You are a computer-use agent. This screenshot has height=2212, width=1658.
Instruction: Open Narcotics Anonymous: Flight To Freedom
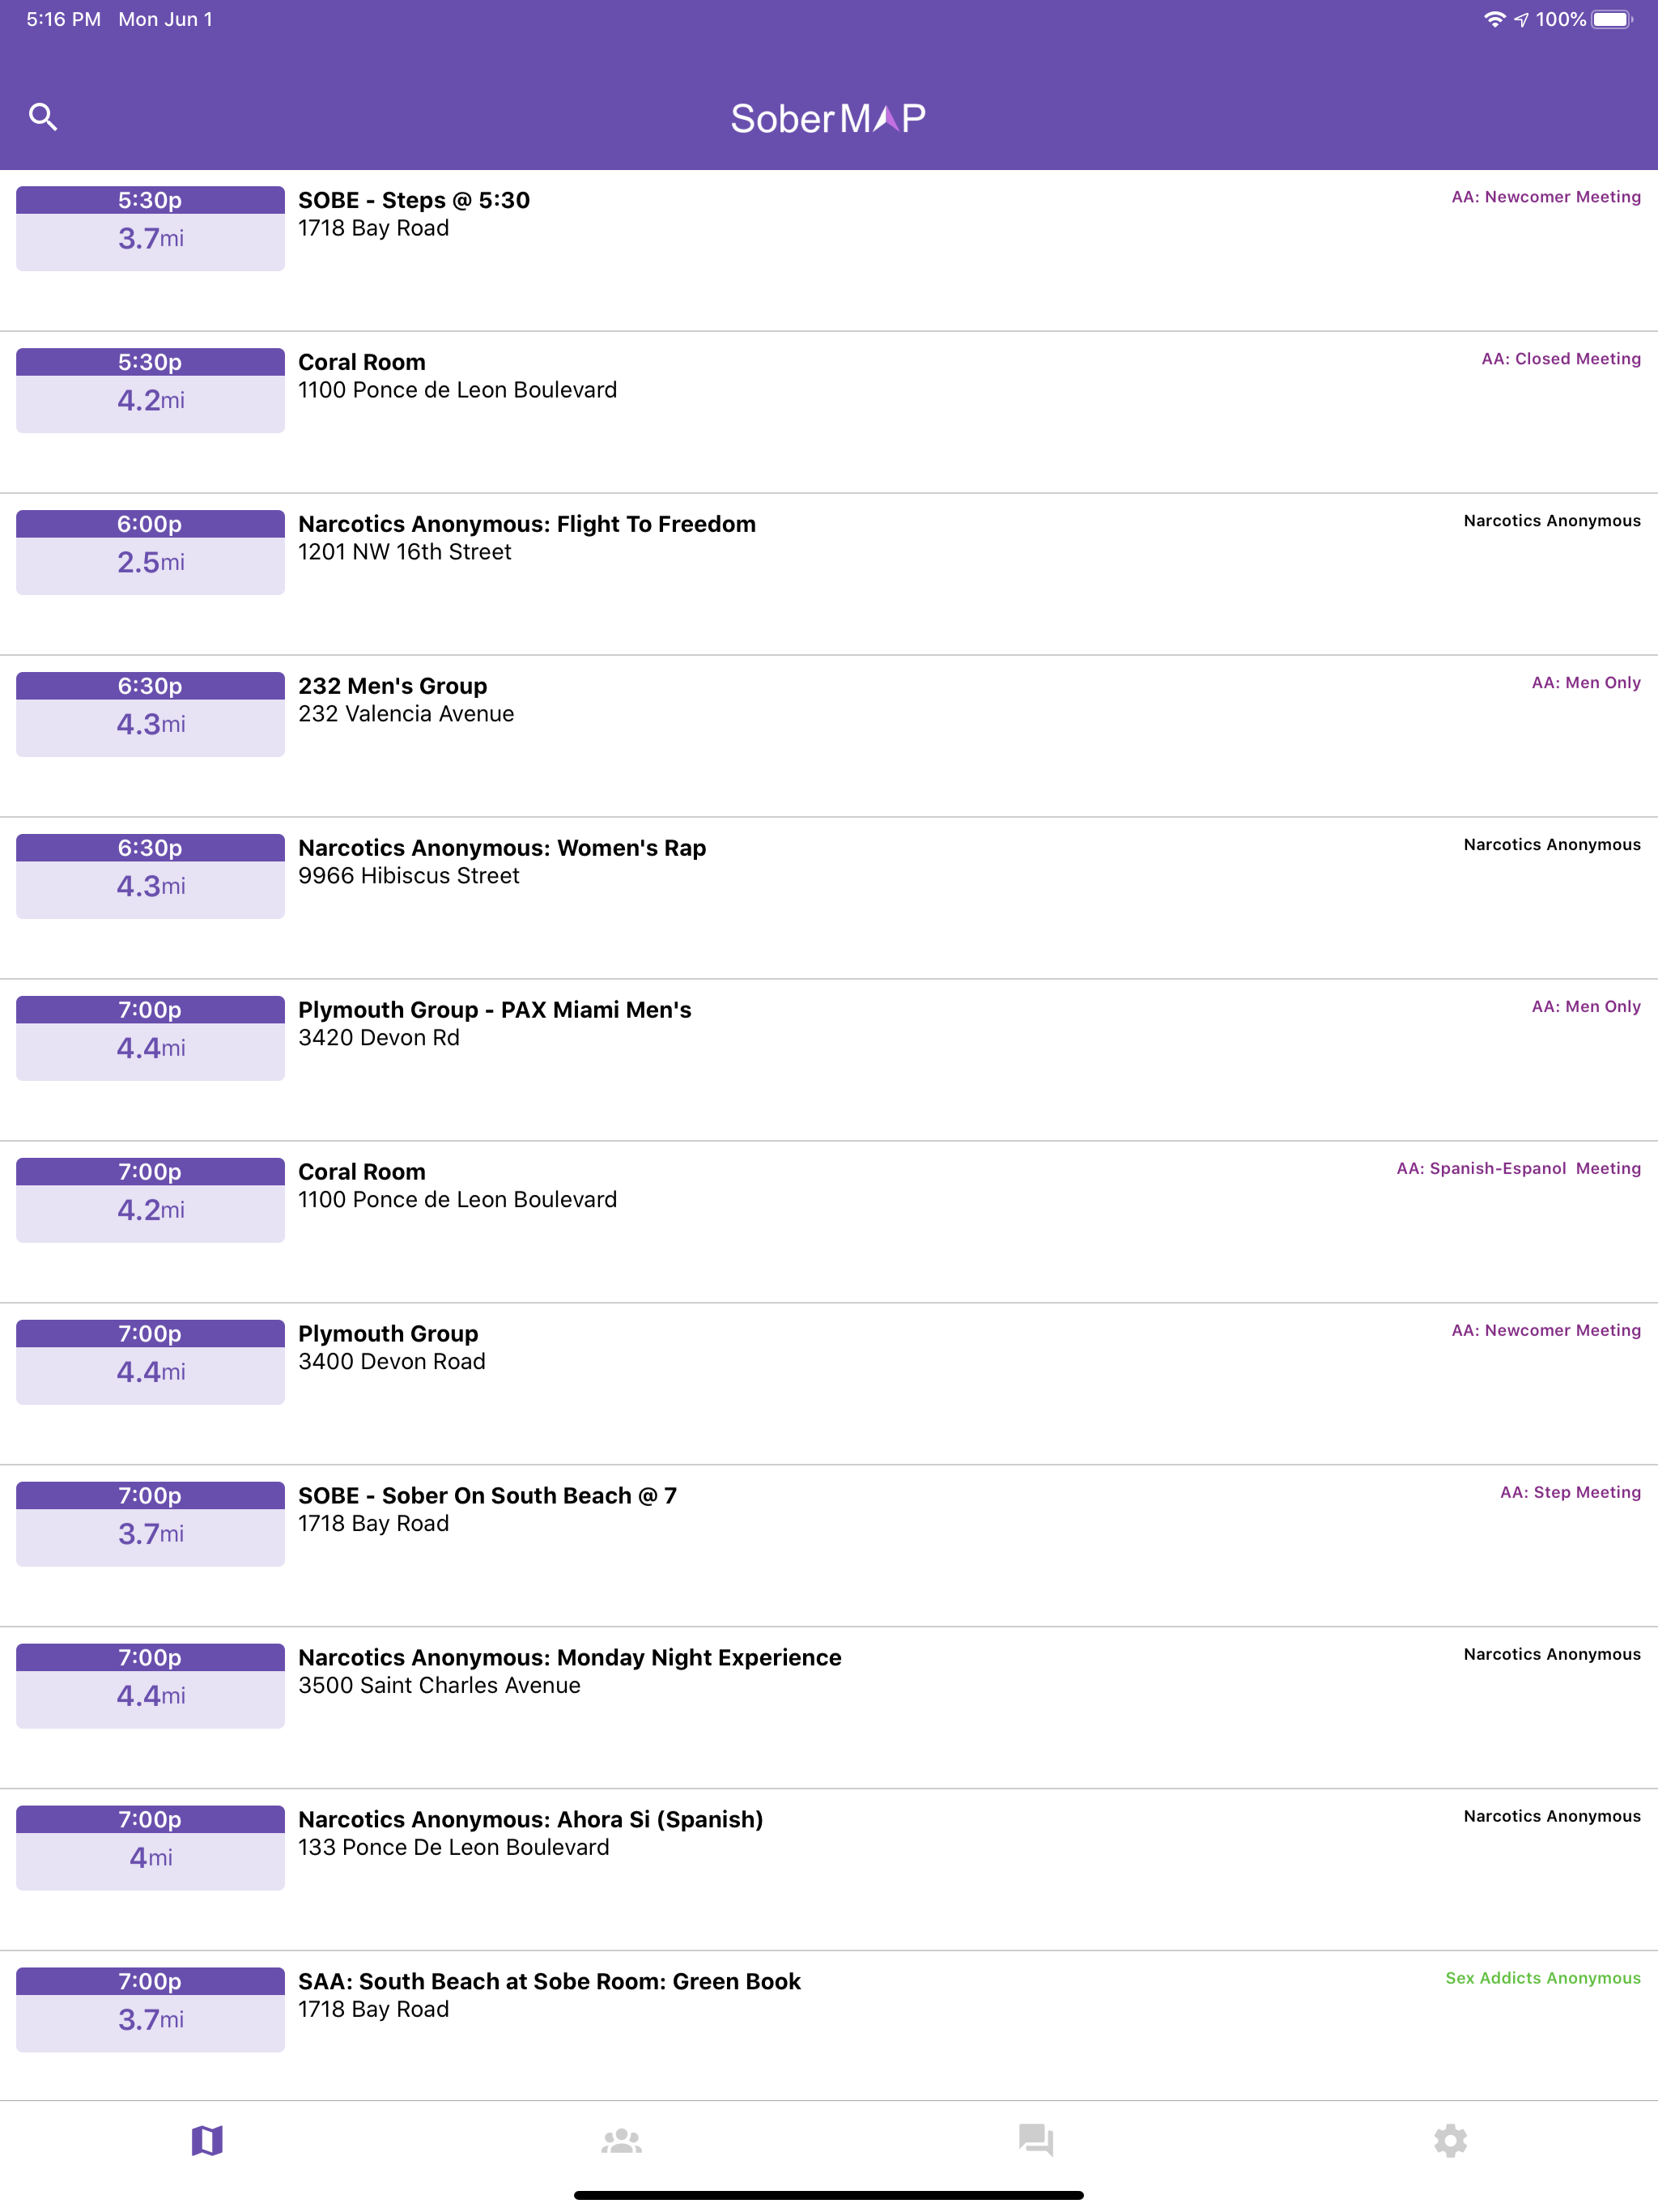coord(527,523)
